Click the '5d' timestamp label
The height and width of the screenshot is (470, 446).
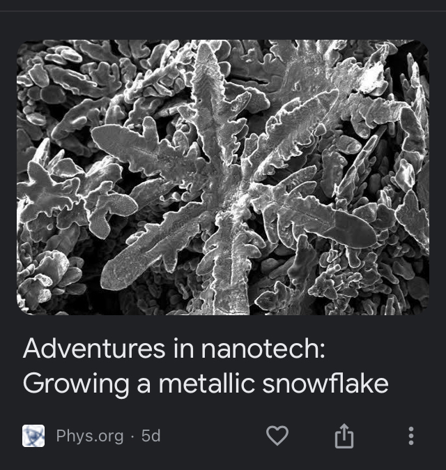[x=151, y=436]
